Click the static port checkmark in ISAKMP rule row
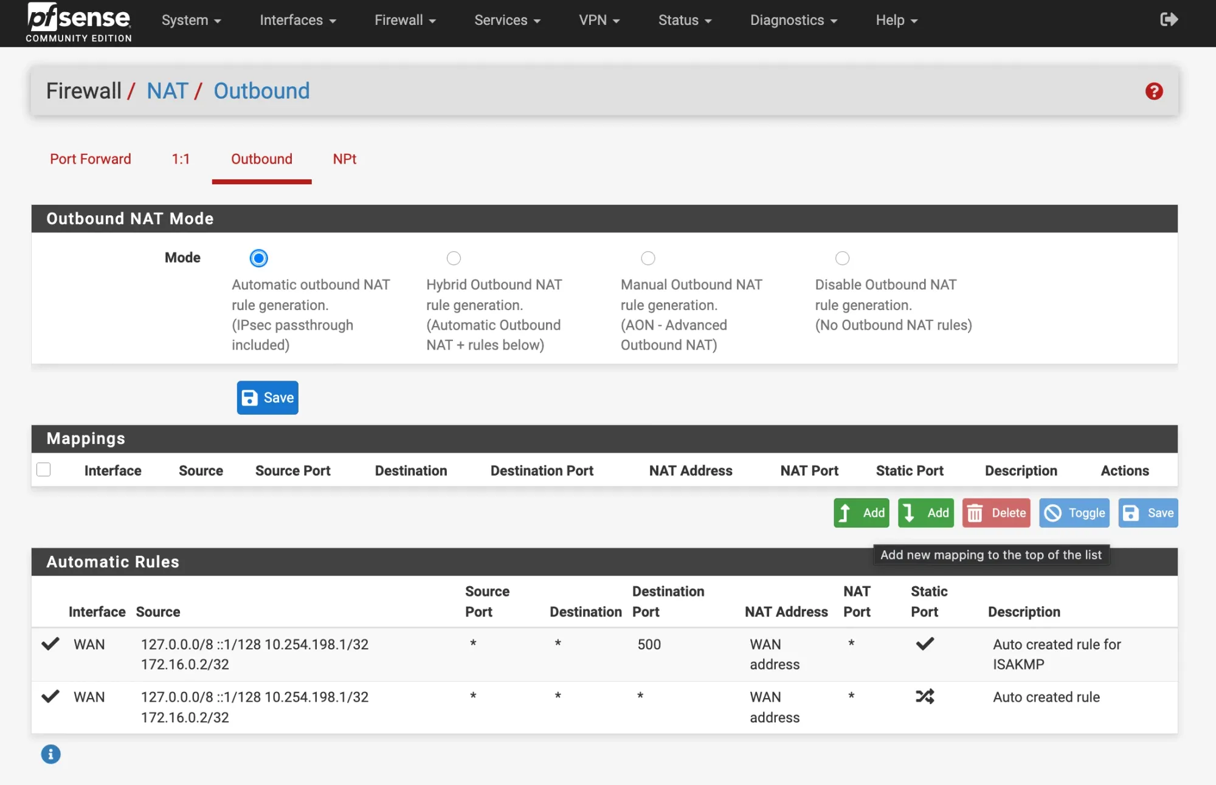The image size is (1216, 785). pyautogui.click(x=925, y=643)
